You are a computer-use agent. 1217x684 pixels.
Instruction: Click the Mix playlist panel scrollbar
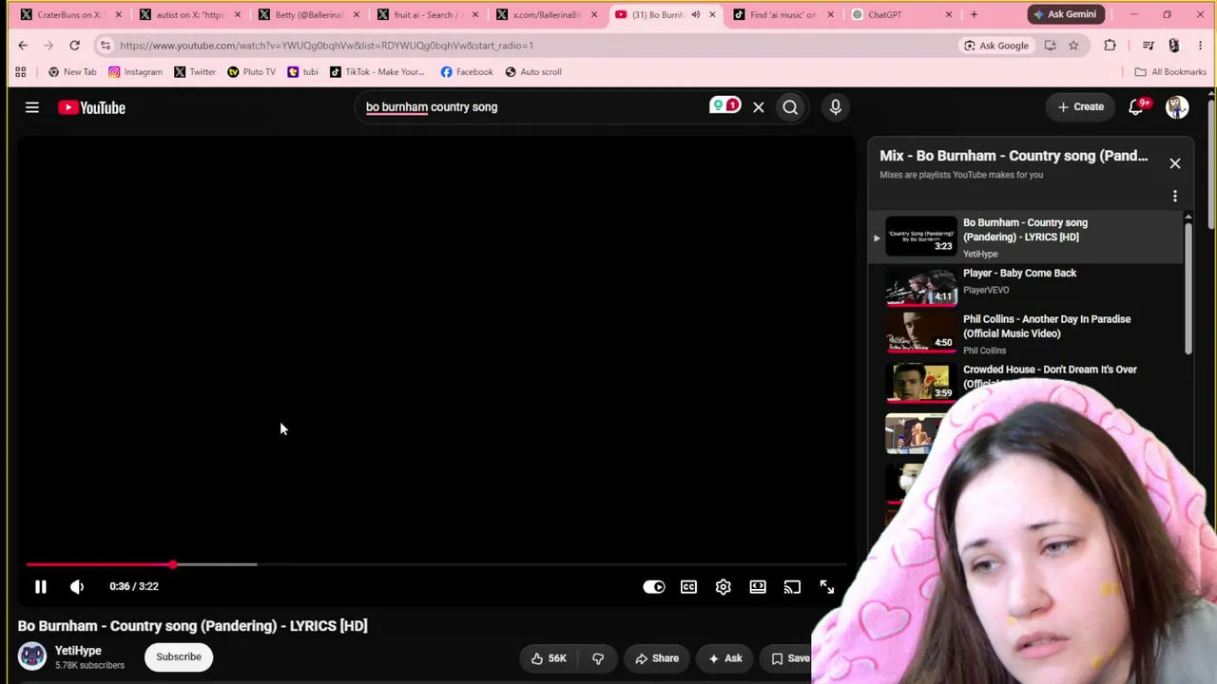[1188, 288]
